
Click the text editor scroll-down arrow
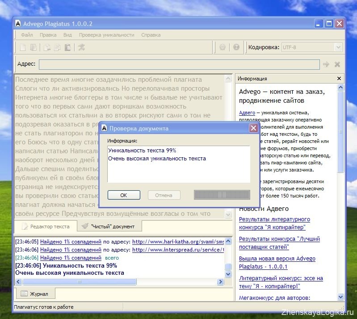click(228, 214)
